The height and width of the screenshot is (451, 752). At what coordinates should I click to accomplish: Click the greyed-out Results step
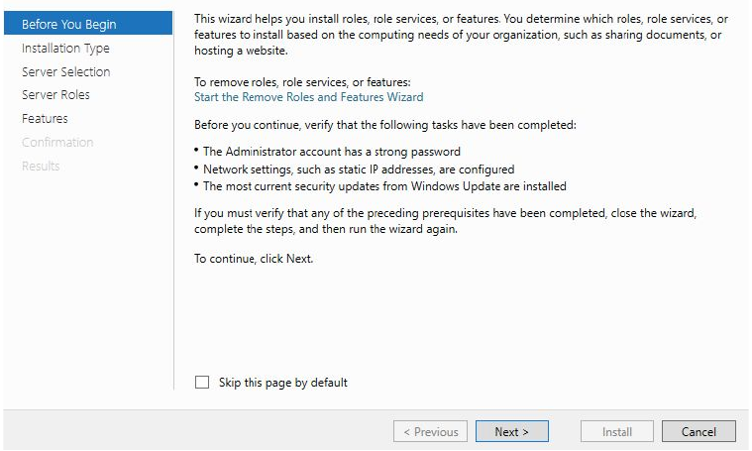pos(41,167)
